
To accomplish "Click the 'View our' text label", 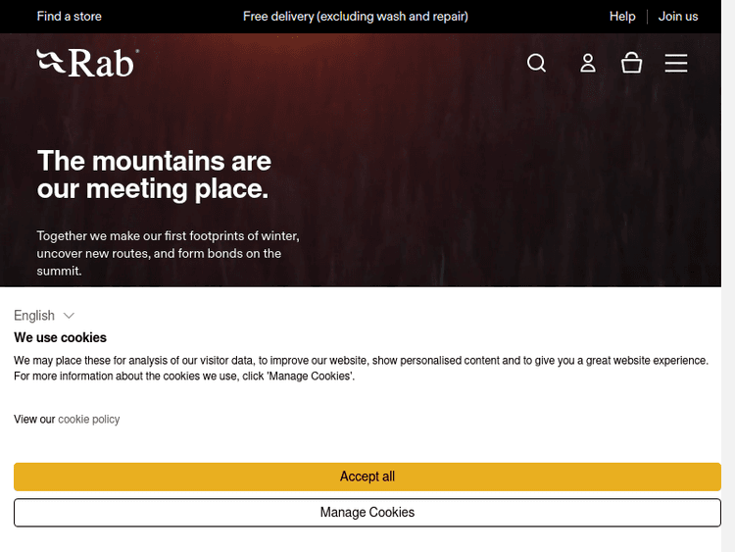I will pyautogui.click(x=34, y=419).
